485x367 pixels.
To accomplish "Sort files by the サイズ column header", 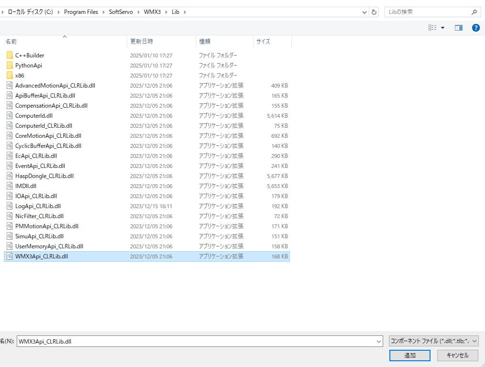I will tap(263, 42).
